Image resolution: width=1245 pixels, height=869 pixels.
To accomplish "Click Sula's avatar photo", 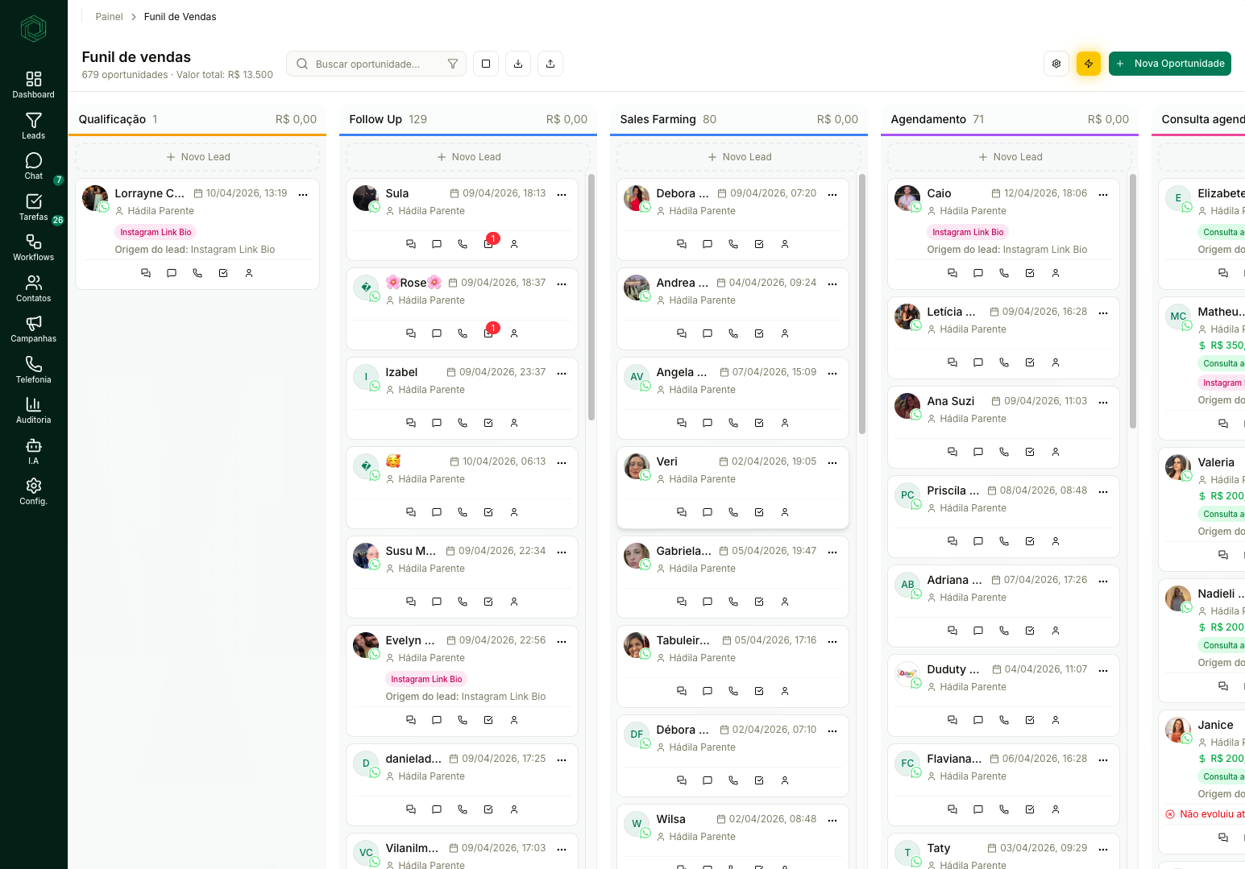I will click(366, 198).
